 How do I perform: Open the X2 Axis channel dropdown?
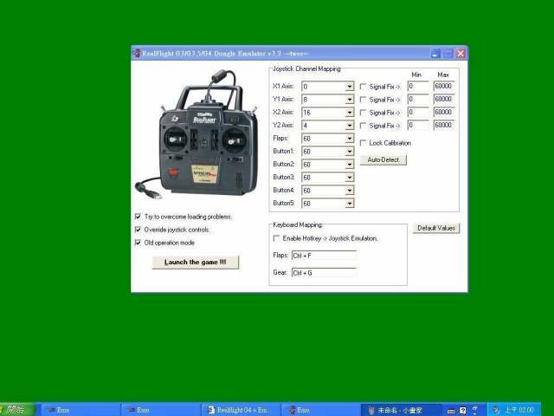tap(349, 113)
